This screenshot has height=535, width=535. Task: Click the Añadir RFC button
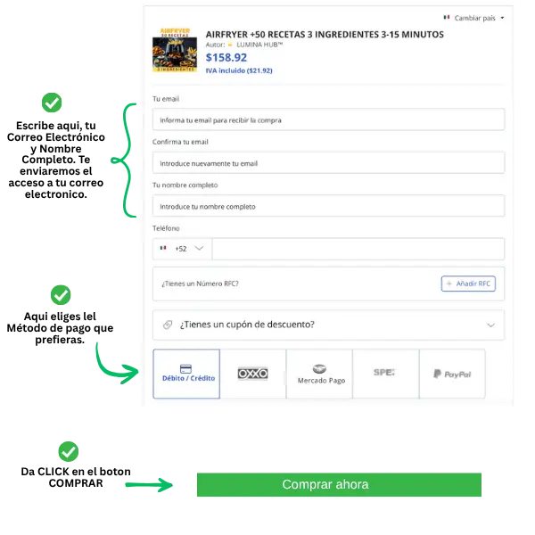coord(468,284)
